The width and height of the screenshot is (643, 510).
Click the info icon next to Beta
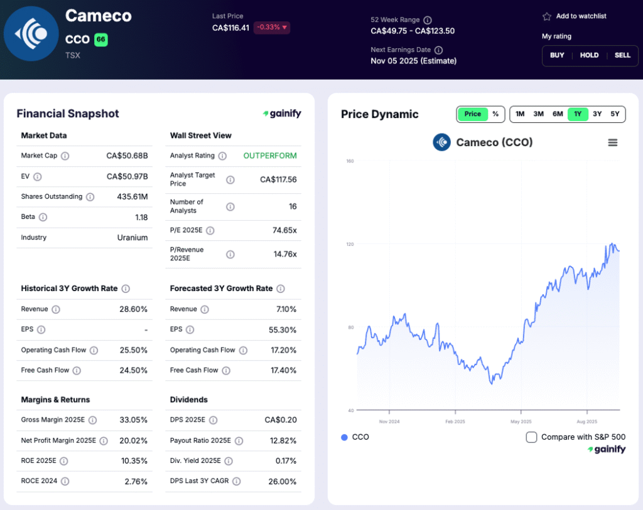[x=43, y=218]
